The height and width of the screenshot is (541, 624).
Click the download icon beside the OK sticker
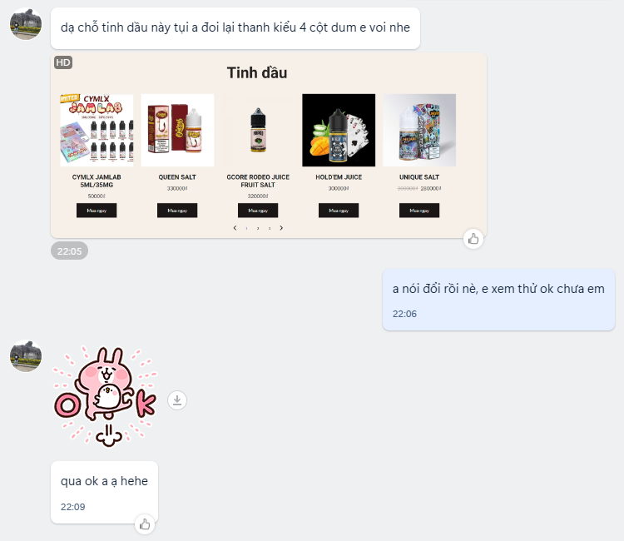point(177,400)
